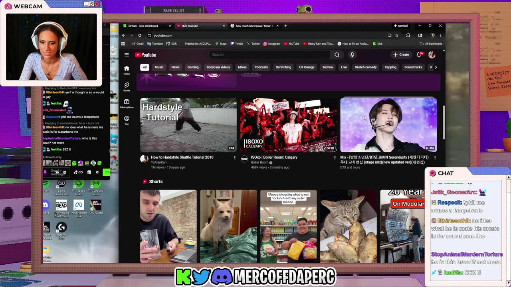The height and width of the screenshot is (287, 511).
Task: Select the Bodycam videos filter chip
Action: (218, 67)
